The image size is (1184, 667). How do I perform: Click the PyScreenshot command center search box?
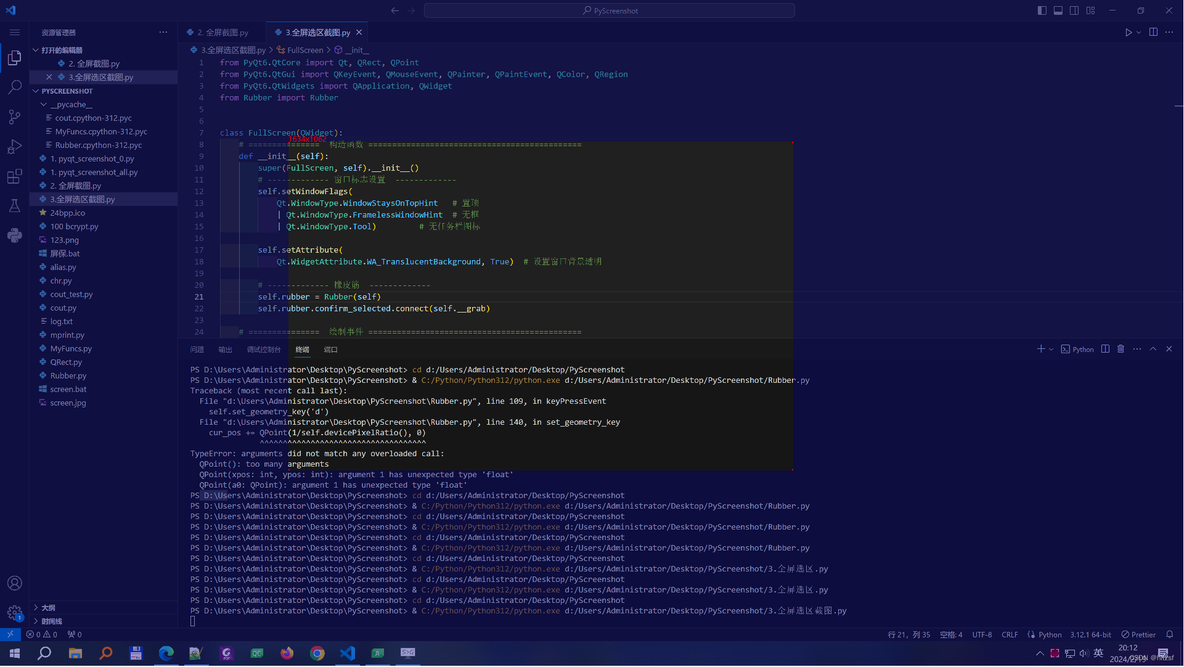[610, 10]
